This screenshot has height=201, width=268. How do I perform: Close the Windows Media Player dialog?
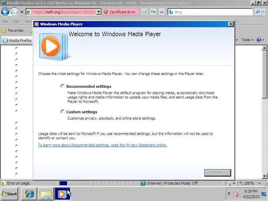pos(231,24)
